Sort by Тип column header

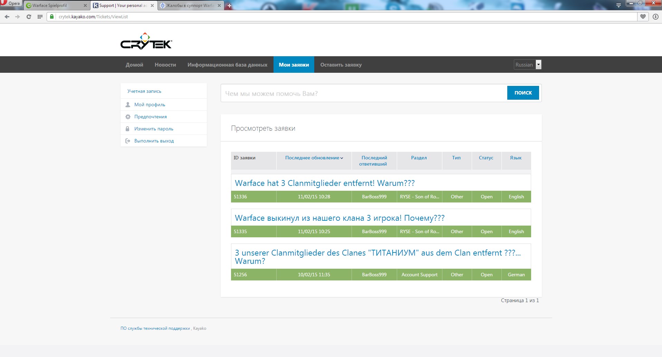click(457, 158)
